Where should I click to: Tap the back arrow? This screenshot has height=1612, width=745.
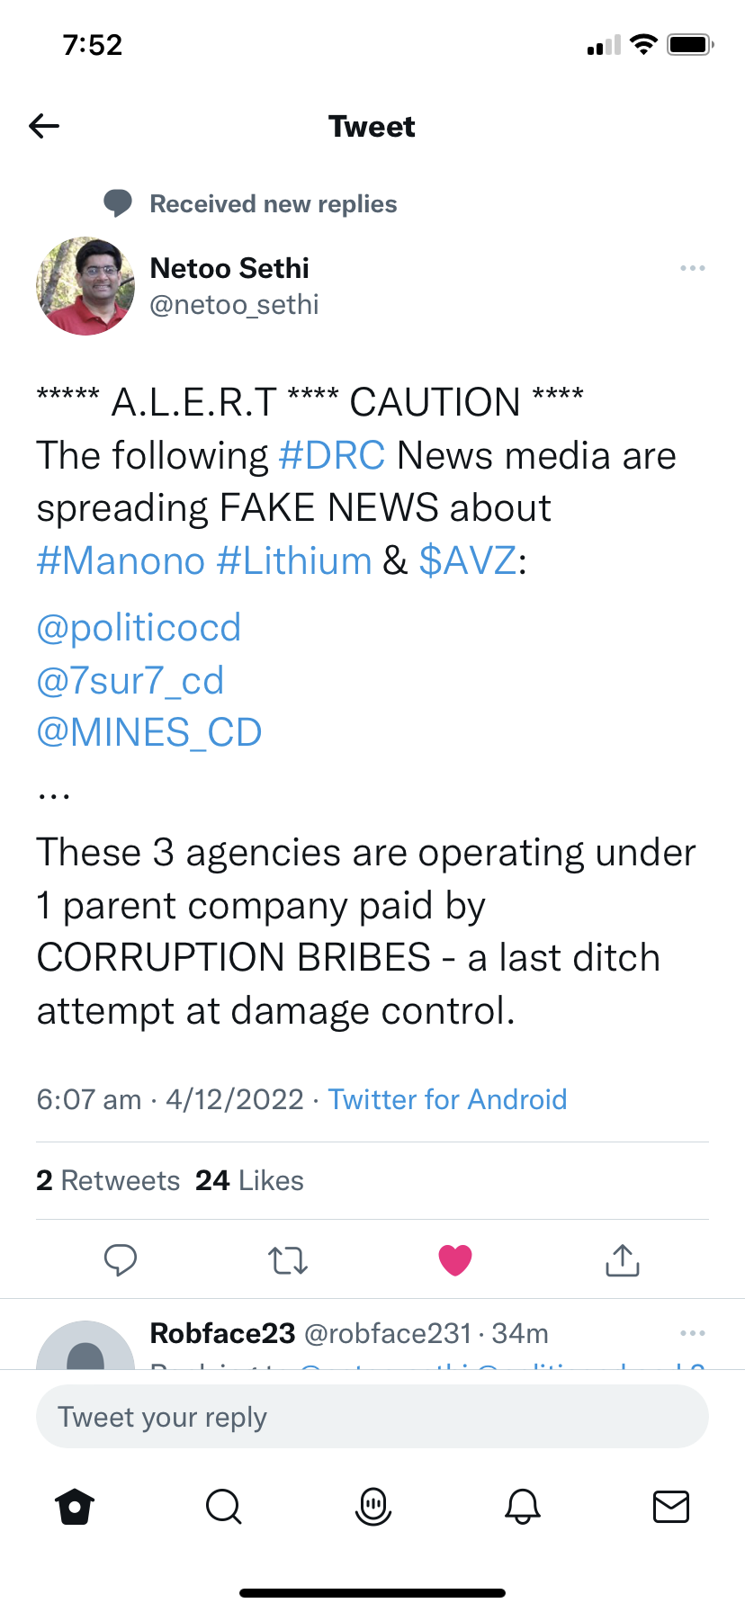(x=44, y=126)
